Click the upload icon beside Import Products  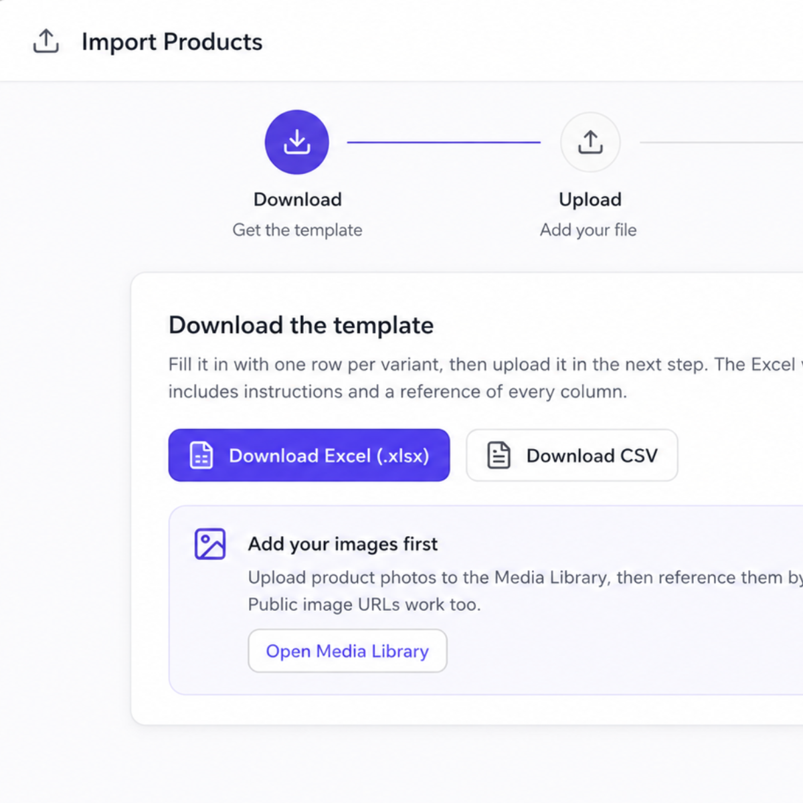(x=46, y=41)
